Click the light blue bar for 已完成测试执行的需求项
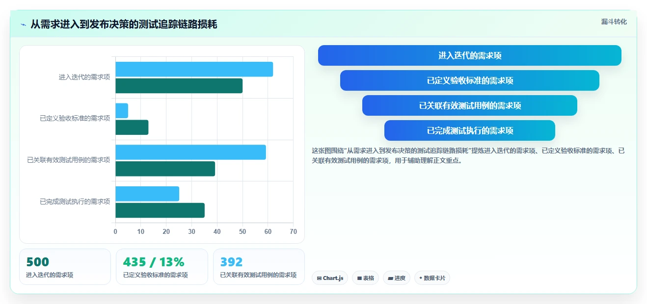 147,194
